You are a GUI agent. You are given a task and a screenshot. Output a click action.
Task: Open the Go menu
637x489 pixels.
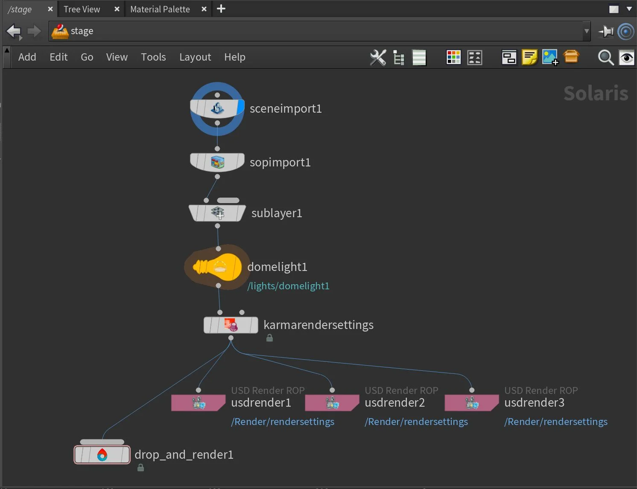click(87, 57)
